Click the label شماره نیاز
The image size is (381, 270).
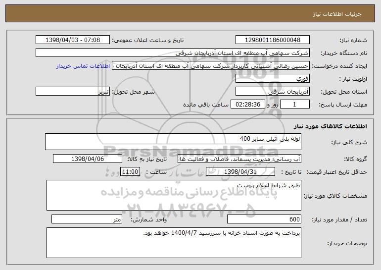pos(353,40)
